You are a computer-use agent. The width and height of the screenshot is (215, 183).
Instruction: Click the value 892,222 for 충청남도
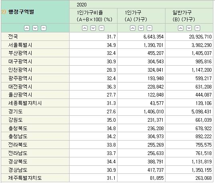tap(203, 137)
